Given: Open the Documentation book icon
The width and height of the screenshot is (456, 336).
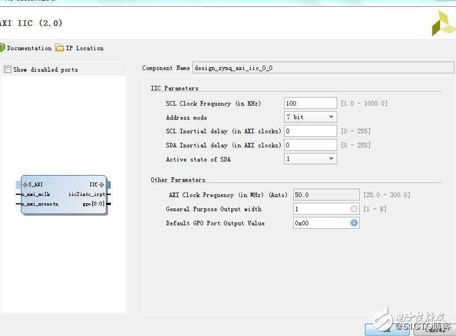Looking at the screenshot, I should 2,48.
